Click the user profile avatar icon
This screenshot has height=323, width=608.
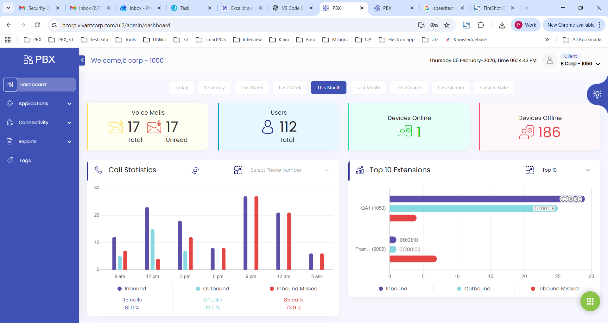point(550,60)
